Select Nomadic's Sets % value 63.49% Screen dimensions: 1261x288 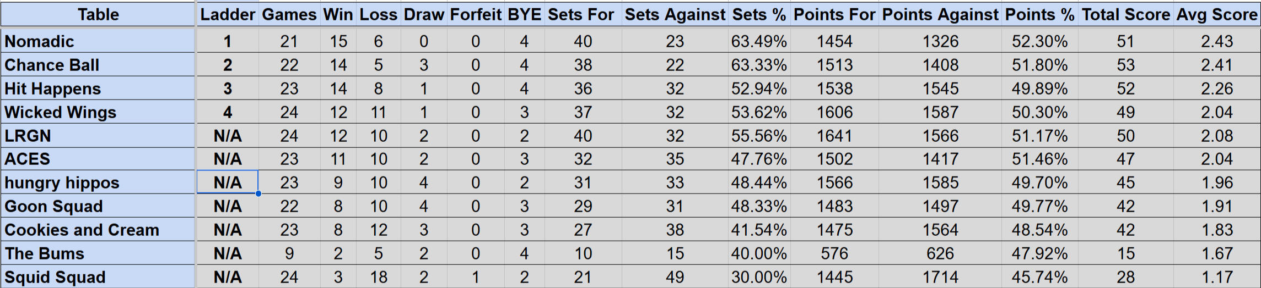point(759,41)
